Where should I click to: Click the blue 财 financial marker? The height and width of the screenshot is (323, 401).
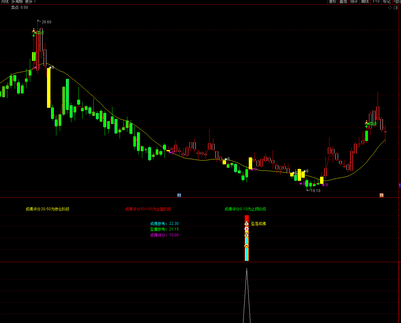coord(179,195)
